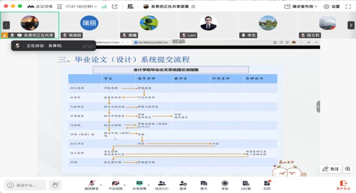The image size is (356, 193).
Task: Click the raise hand icon
Action: pyautogui.click(x=56, y=185)
